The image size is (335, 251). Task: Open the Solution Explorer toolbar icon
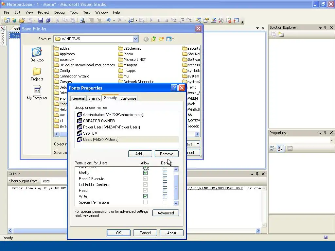tap(199, 20)
